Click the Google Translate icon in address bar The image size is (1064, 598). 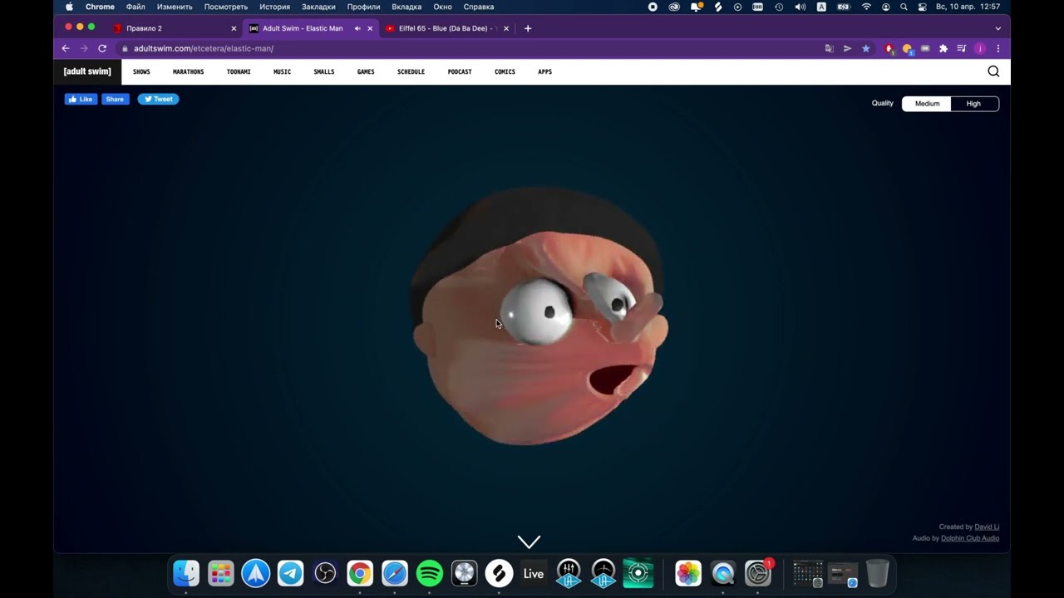click(829, 49)
